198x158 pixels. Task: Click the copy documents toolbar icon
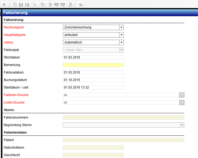click(x=43, y=5)
